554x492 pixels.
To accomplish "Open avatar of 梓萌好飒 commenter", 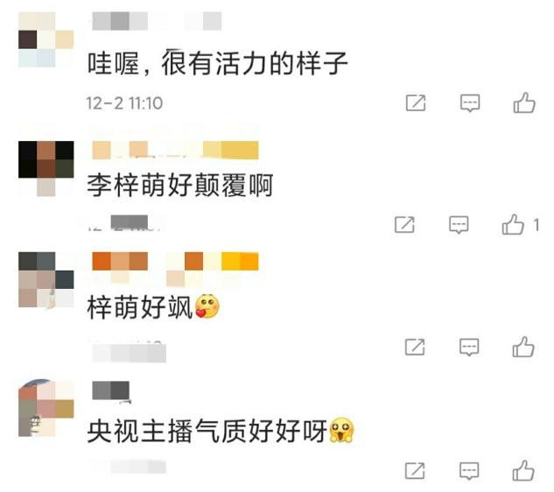I will 46,279.
